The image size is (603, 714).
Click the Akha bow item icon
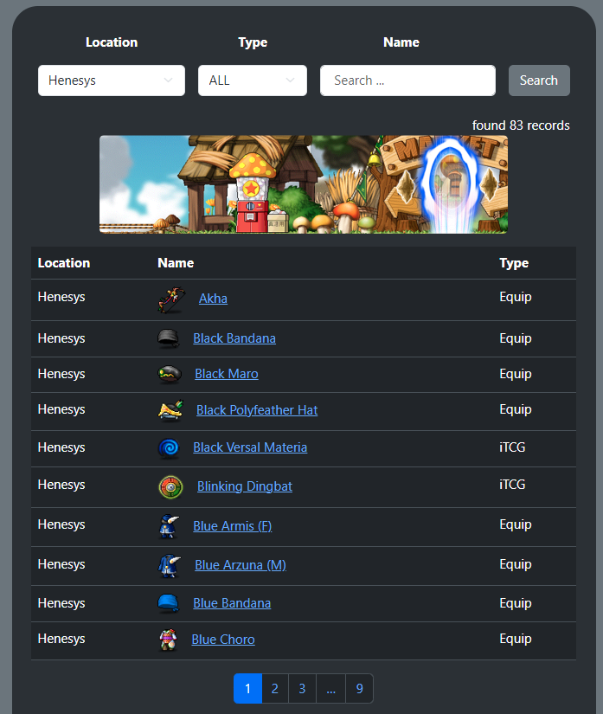point(171,300)
